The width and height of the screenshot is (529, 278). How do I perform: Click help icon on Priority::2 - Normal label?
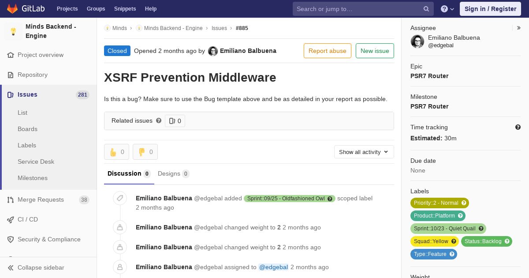coord(464,203)
